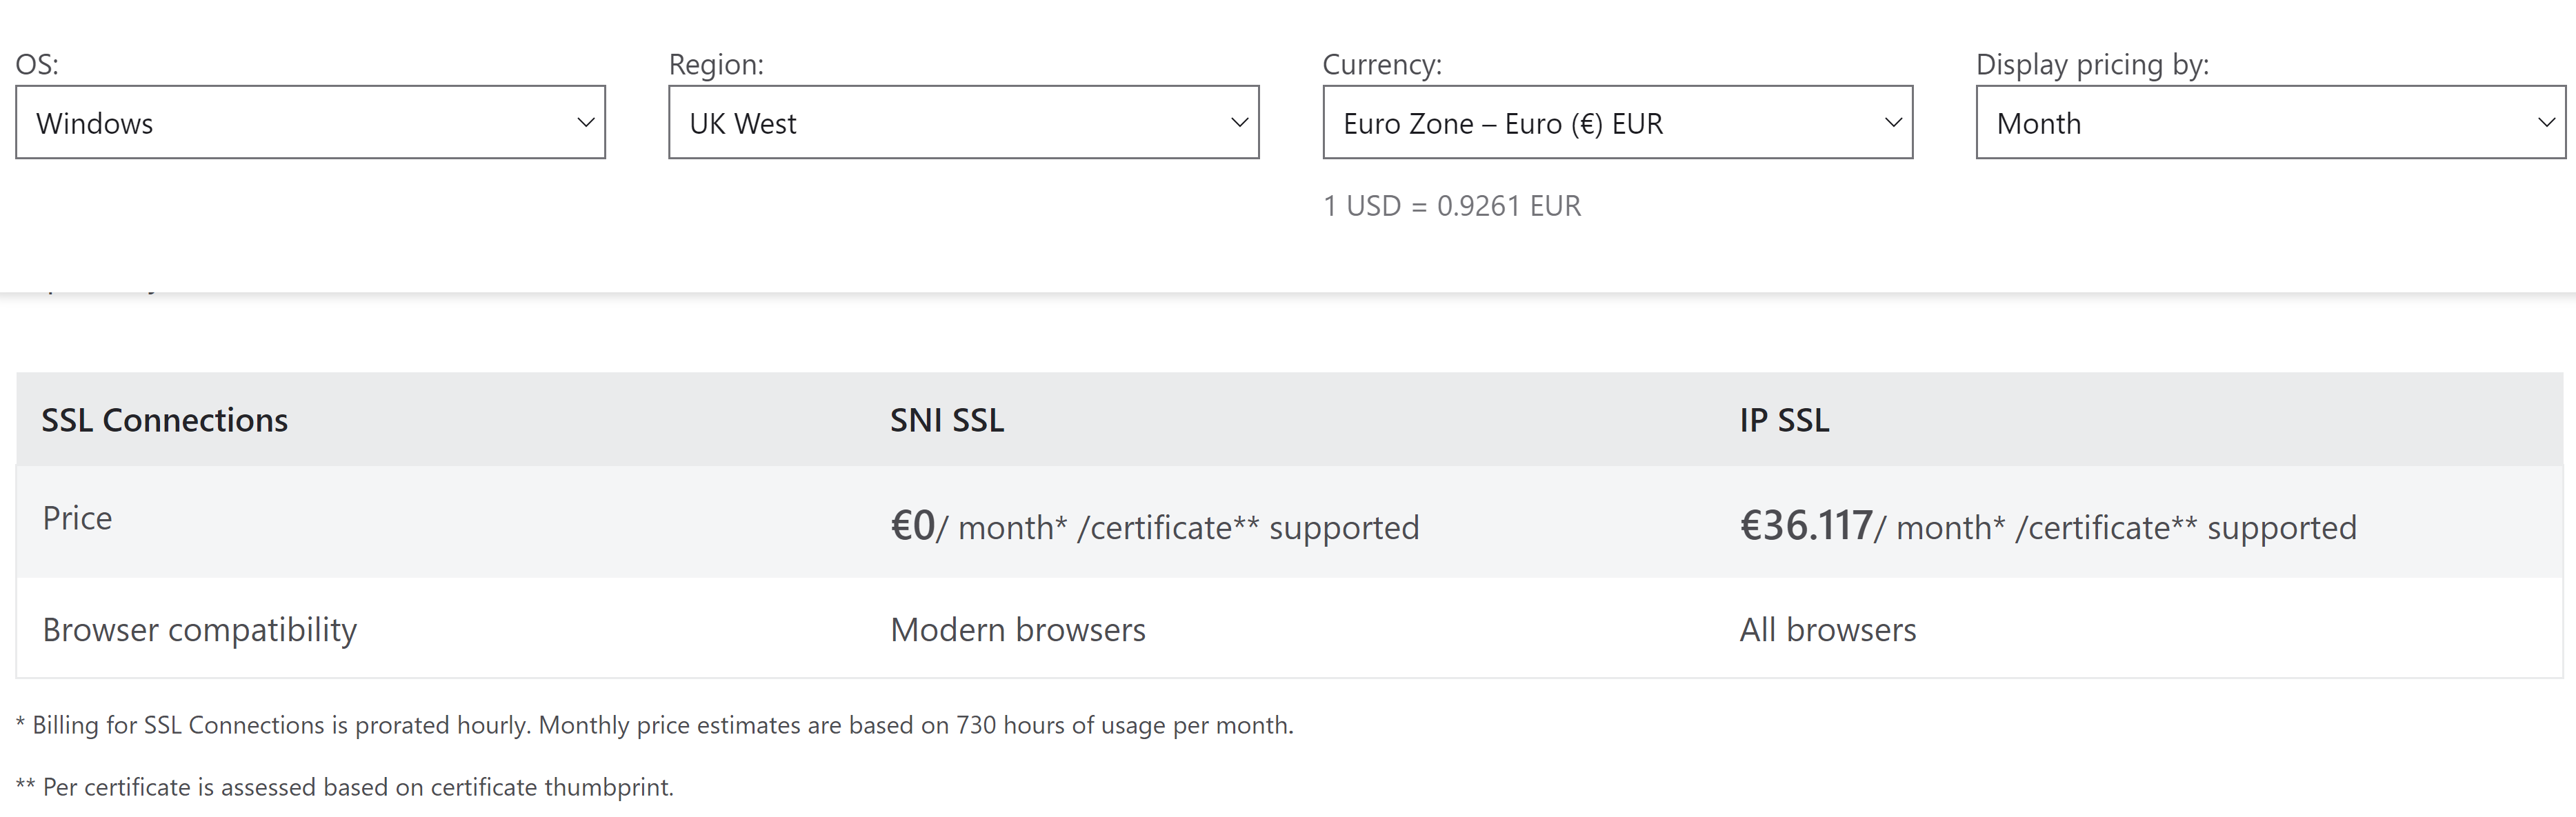
Task: Open the OS dropdown showing Windows
Action: [310, 122]
